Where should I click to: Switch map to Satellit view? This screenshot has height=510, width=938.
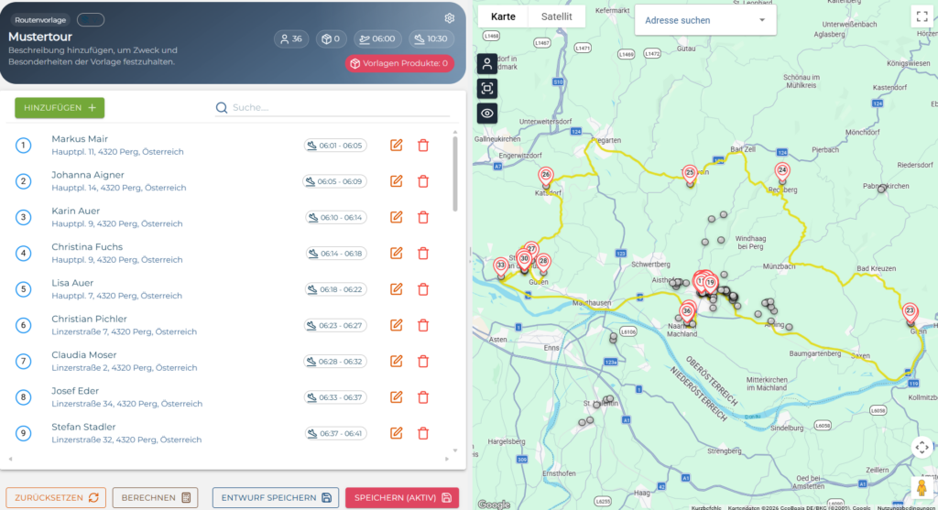[556, 16]
